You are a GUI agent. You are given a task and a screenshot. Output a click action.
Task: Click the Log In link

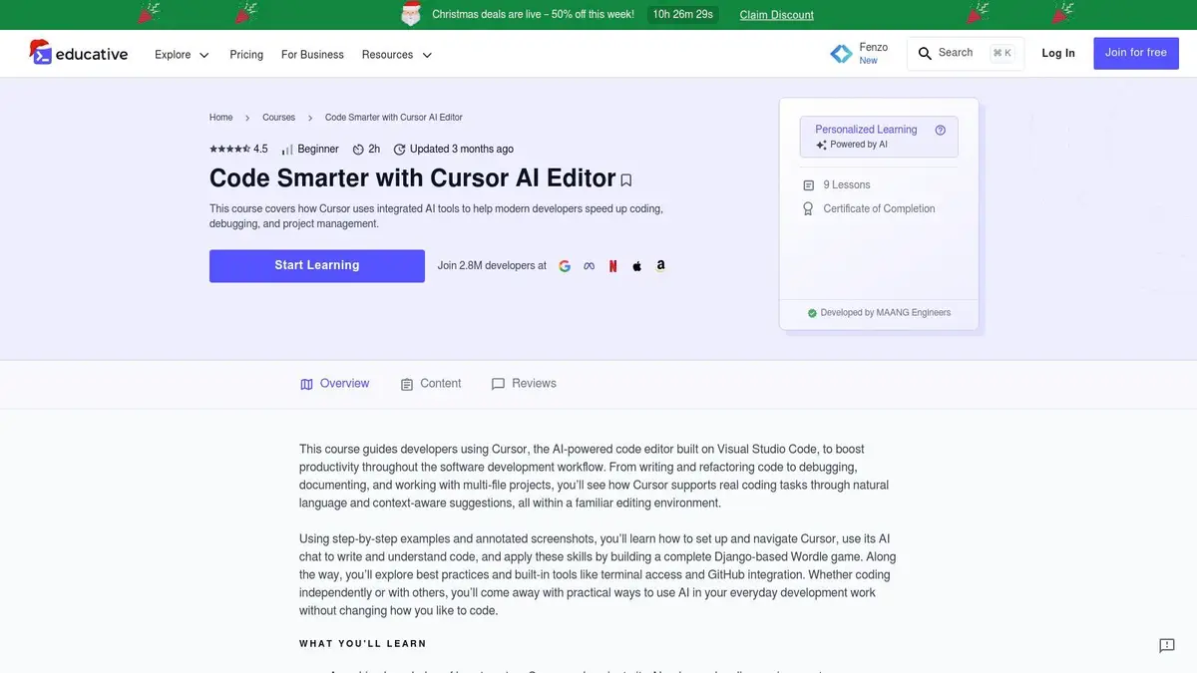click(1058, 53)
